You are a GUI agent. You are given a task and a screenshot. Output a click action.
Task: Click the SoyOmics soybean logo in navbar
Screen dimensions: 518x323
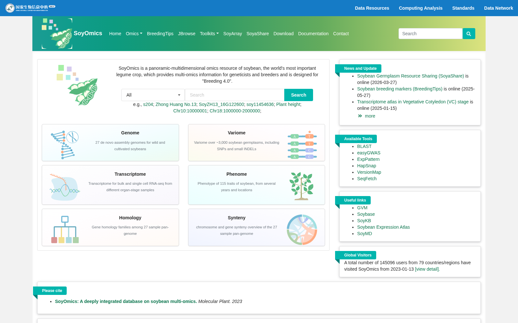[57, 34]
